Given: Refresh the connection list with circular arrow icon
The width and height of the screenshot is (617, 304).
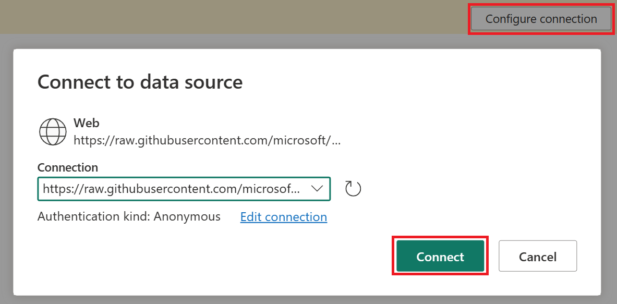Looking at the screenshot, I should tap(353, 189).
